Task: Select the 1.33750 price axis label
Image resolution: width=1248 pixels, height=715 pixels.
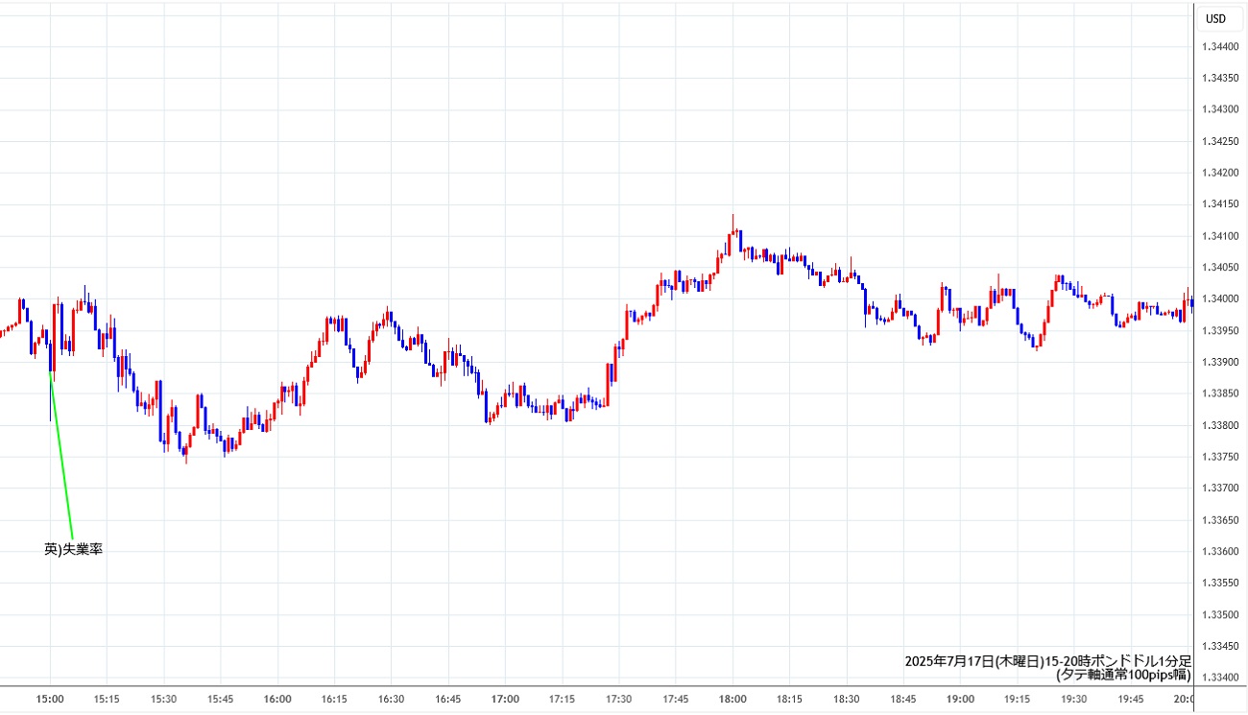Action: 1221,457
